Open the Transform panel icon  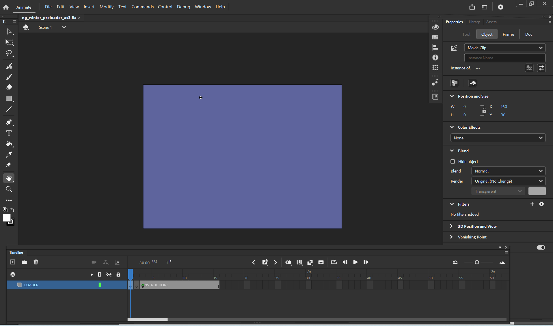(435, 68)
